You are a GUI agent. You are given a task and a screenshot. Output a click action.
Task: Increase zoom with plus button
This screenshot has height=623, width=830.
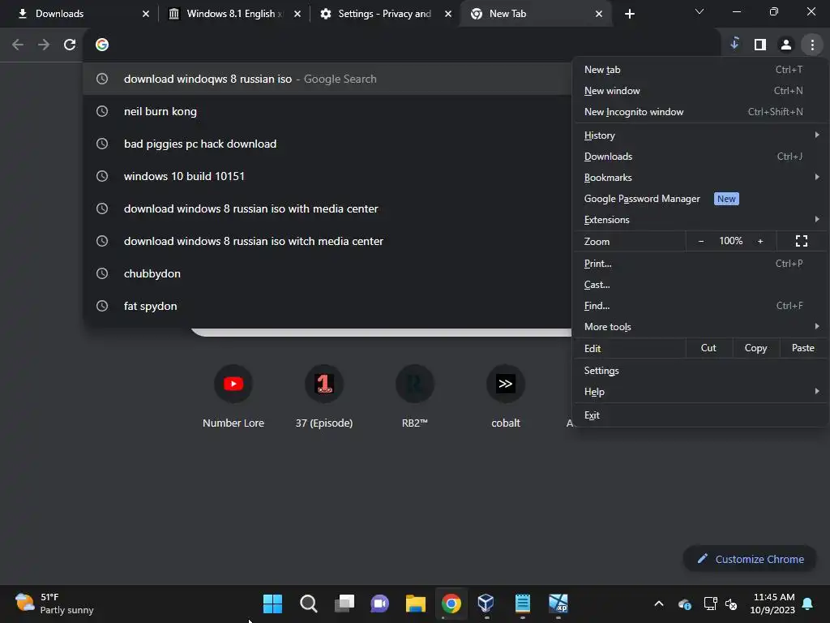[760, 241]
